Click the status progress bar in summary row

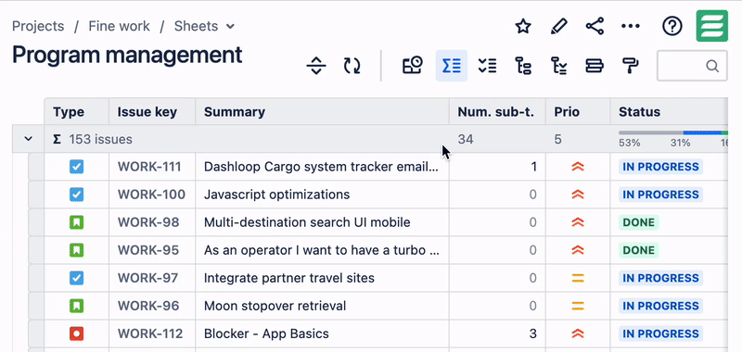point(673,133)
